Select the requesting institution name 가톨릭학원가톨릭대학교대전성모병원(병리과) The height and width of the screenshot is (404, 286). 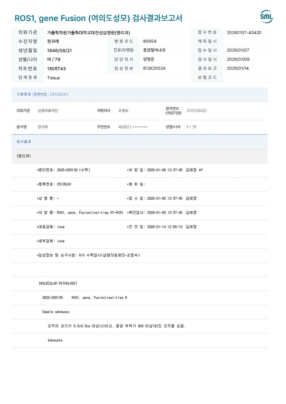pyautogui.click(x=88, y=33)
